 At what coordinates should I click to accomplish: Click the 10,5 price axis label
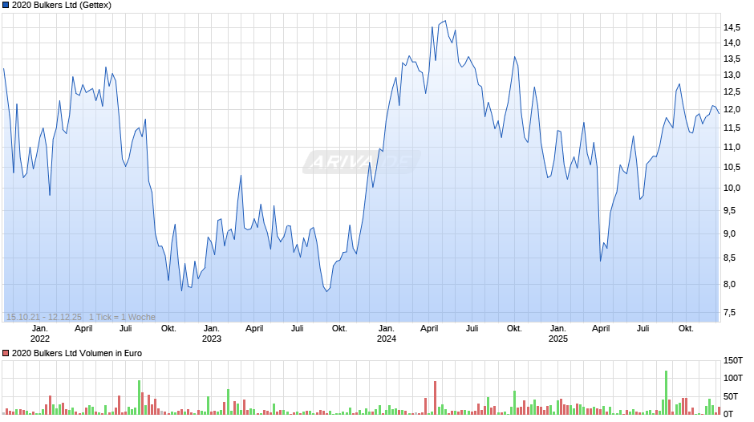click(x=732, y=167)
